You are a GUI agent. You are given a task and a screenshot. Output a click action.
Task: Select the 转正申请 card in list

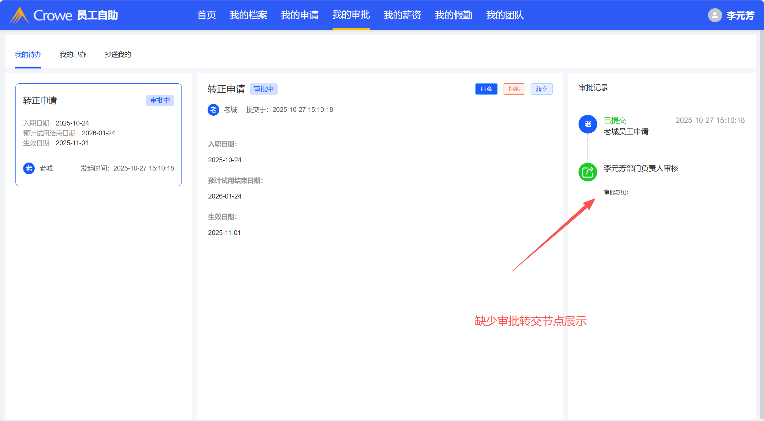[x=99, y=135]
